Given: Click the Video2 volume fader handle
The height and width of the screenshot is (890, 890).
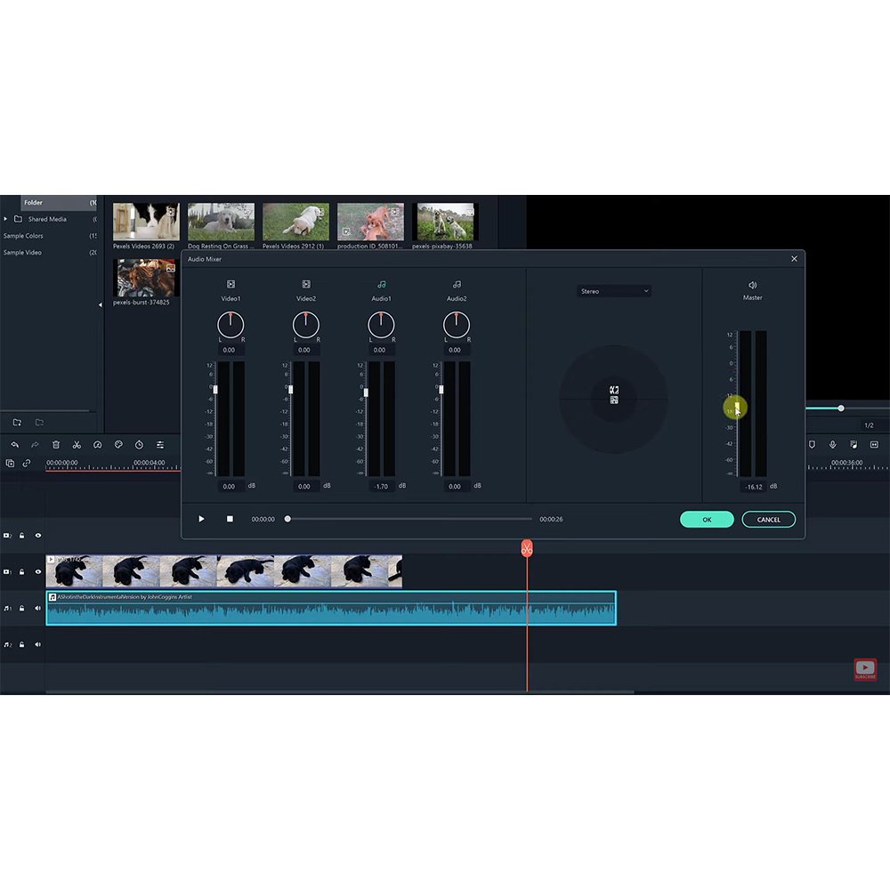Looking at the screenshot, I should (291, 390).
